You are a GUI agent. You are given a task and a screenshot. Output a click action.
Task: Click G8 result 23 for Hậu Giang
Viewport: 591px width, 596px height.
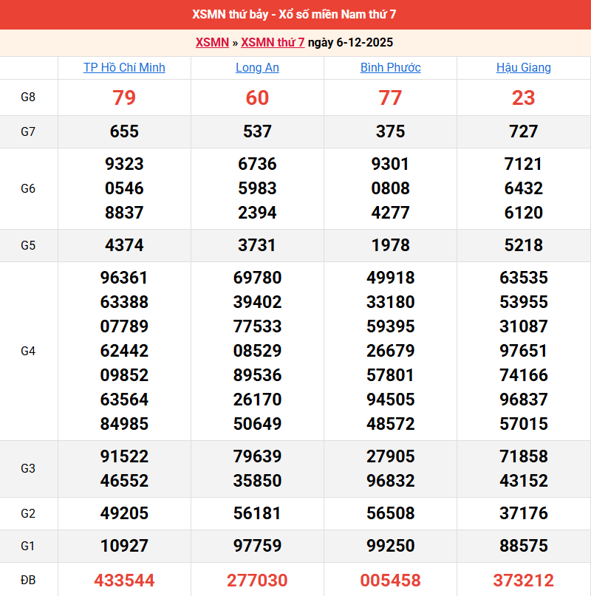pyautogui.click(x=523, y=97)
